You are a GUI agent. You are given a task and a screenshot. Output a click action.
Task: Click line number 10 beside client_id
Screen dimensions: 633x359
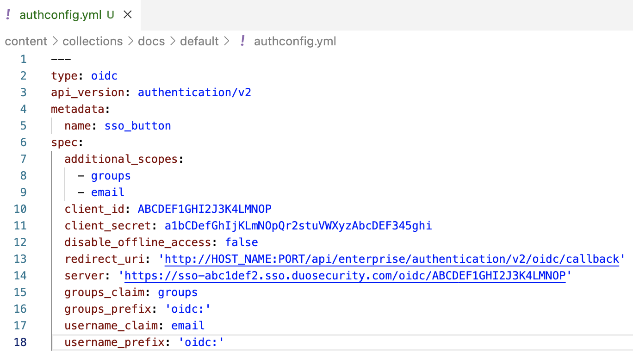[20, 209]
